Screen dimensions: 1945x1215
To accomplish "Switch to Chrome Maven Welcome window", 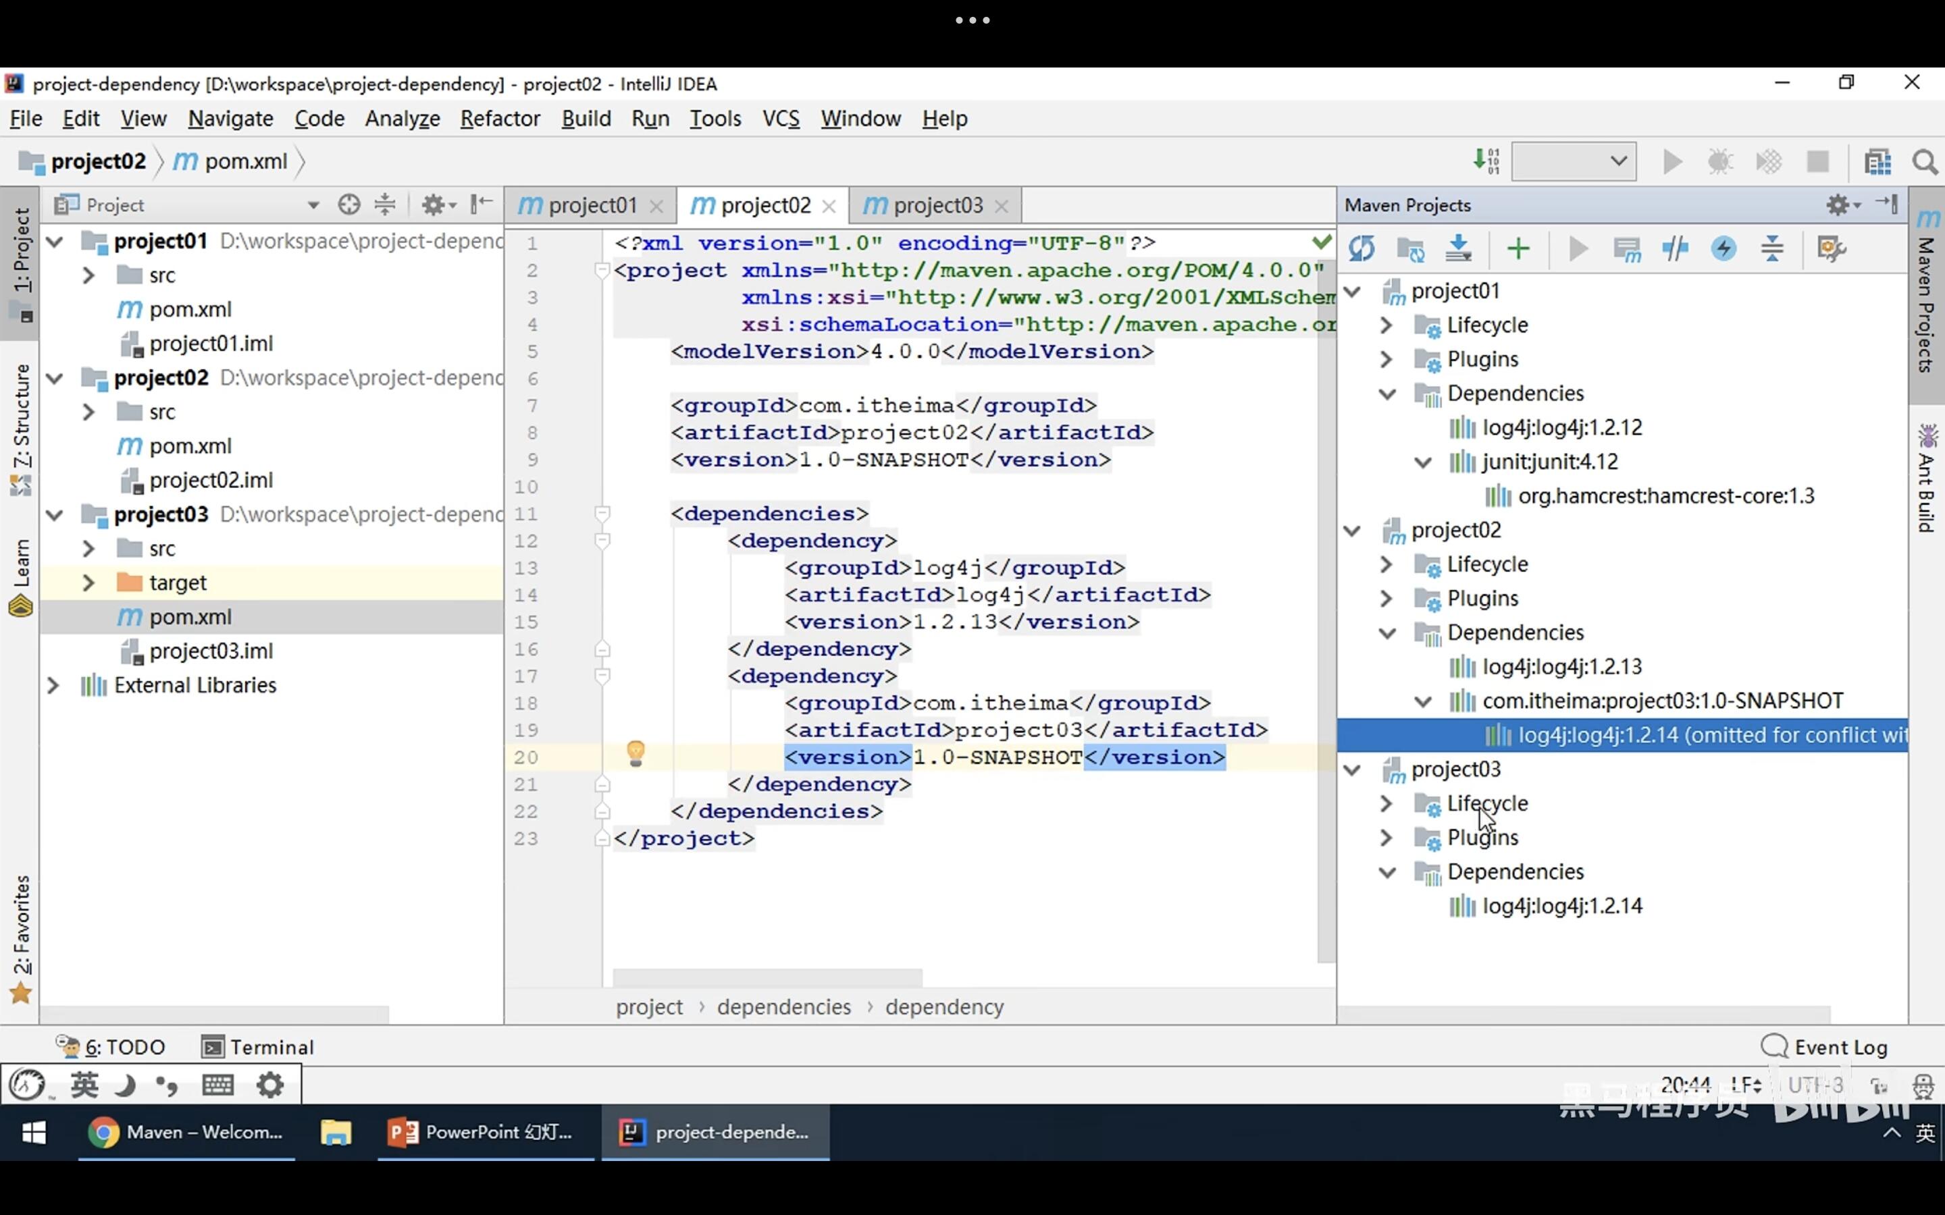I will tap(186, 1132).
